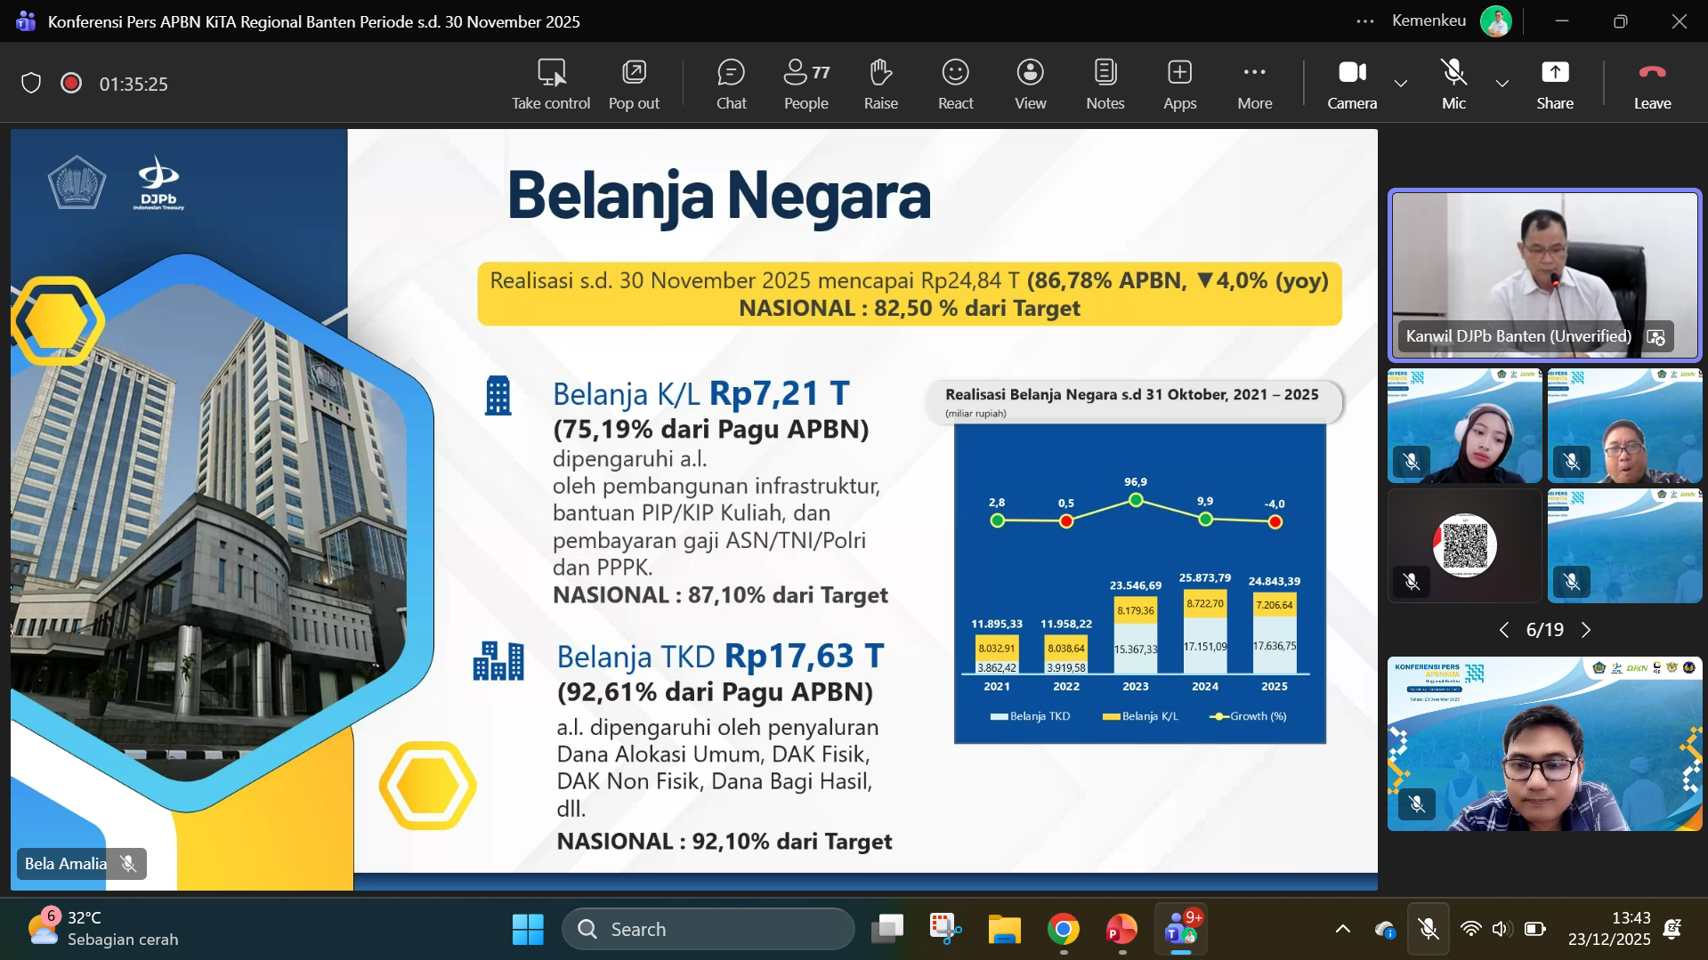Open the Apps panel
This screenshot has height=960, width=1708.
point(1178,83)
